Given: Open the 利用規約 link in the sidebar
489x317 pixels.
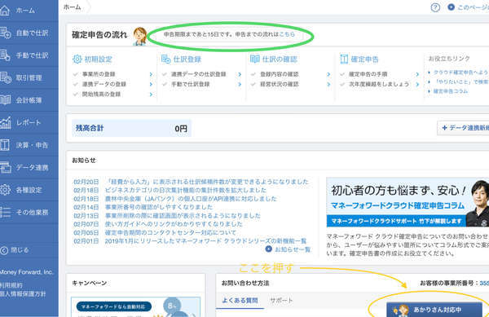Looking at the screenshot, I should 11,285.
